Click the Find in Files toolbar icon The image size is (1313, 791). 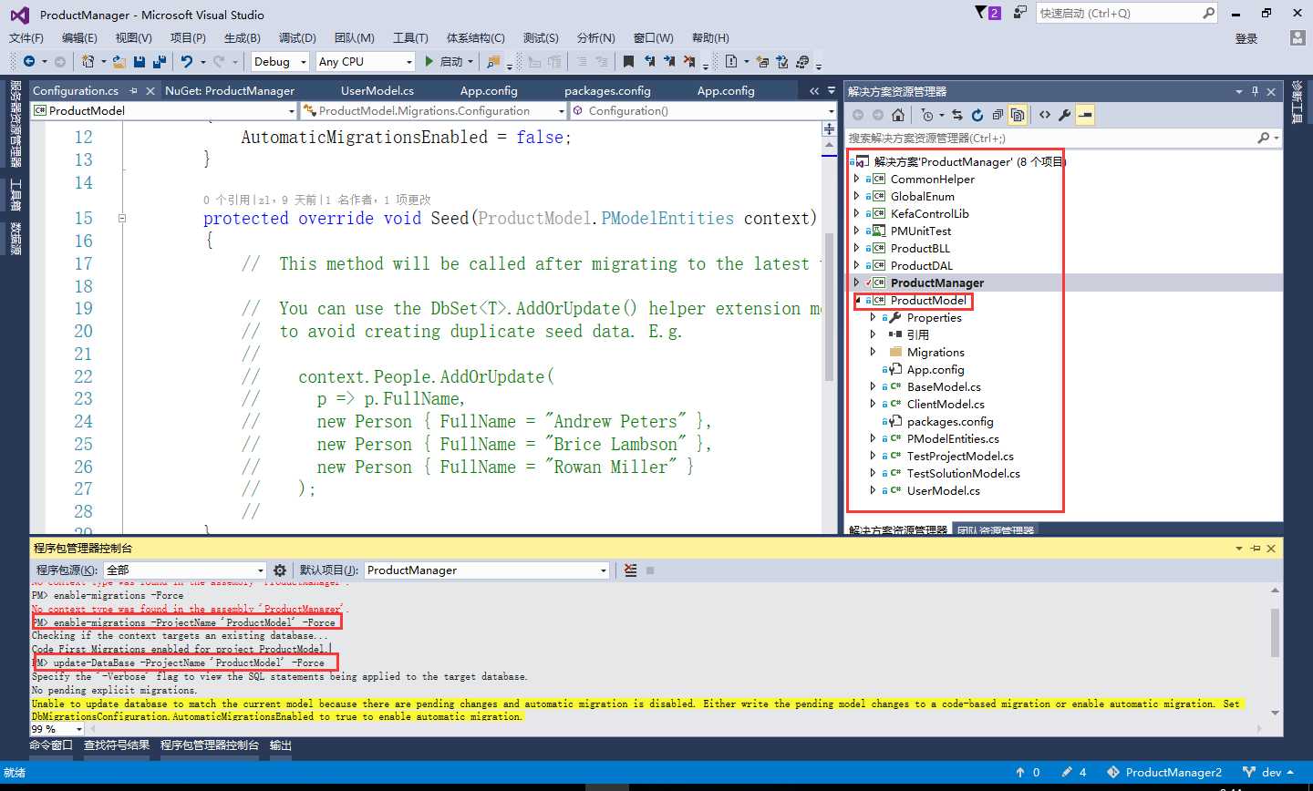pos(493,61)
